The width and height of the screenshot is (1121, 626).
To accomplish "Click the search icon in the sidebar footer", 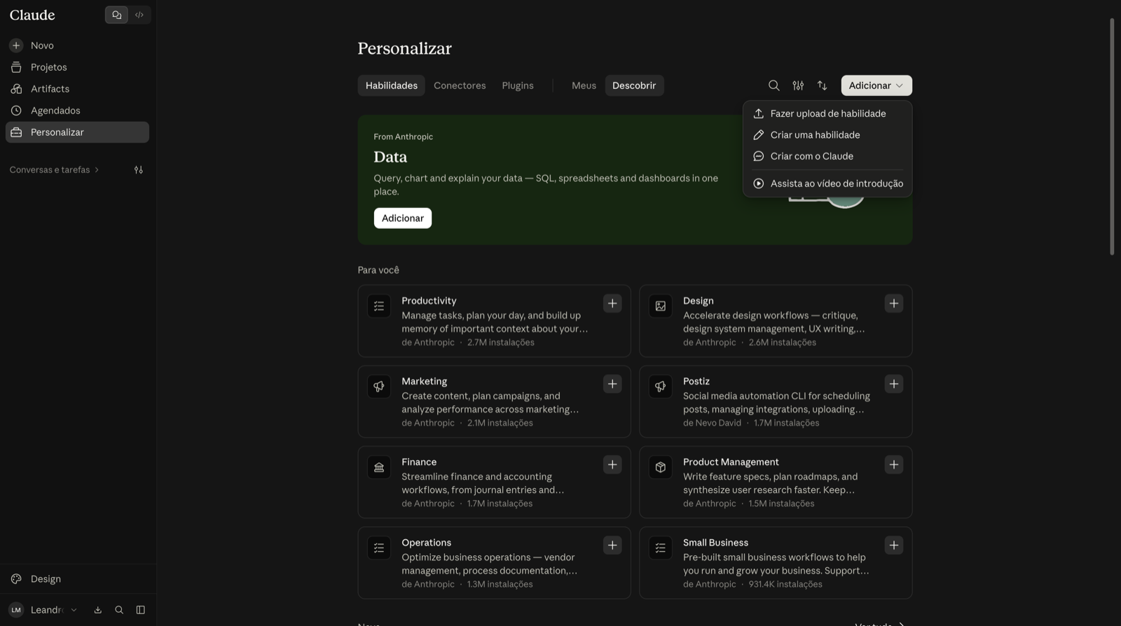I will pyautogui.click(x=119, y=610).
